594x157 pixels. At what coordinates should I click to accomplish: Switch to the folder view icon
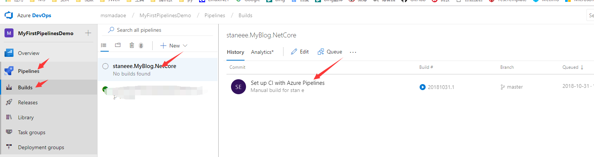(x=118, y=45)
